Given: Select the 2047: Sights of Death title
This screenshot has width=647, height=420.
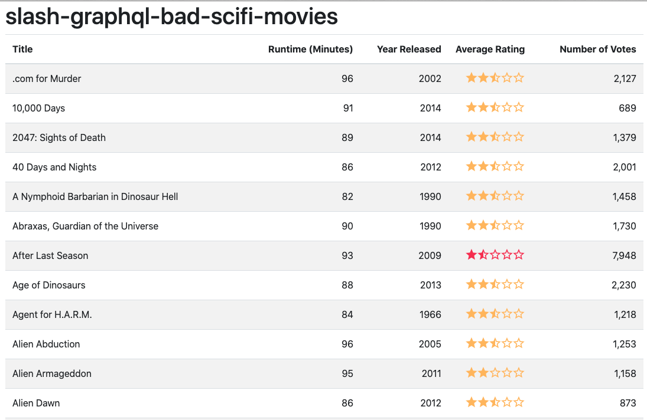Looking at the screenshot, I should click(x=59, y=137).
